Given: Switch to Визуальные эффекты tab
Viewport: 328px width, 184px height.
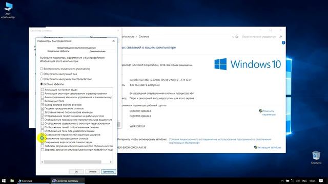Looking at the screenshot, I should (58, 51).
